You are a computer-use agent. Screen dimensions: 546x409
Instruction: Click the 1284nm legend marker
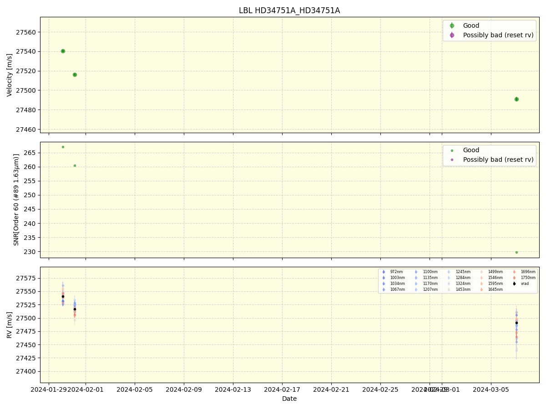[x=449, y=278]
